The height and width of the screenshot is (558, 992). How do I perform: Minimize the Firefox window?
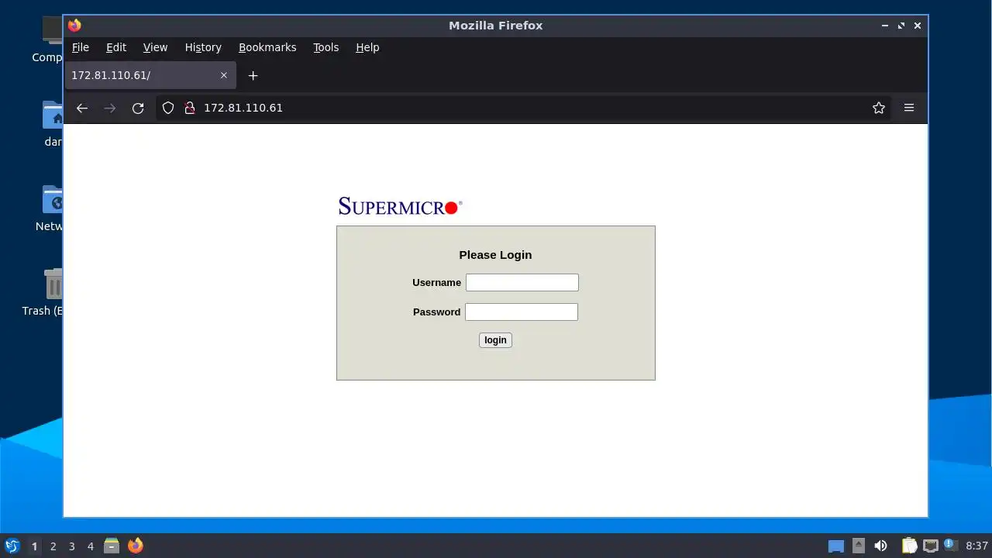[x=885, y=26]
